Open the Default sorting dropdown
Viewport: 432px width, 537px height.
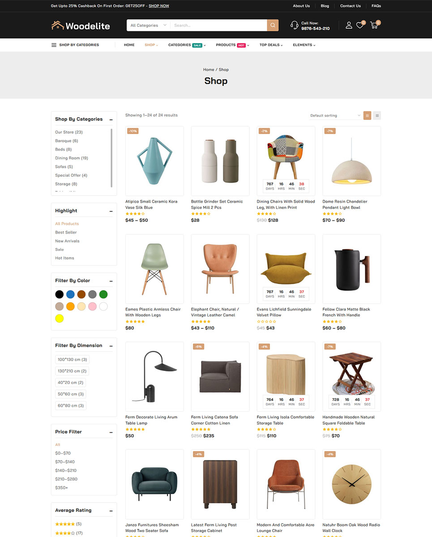click(335, 115)
